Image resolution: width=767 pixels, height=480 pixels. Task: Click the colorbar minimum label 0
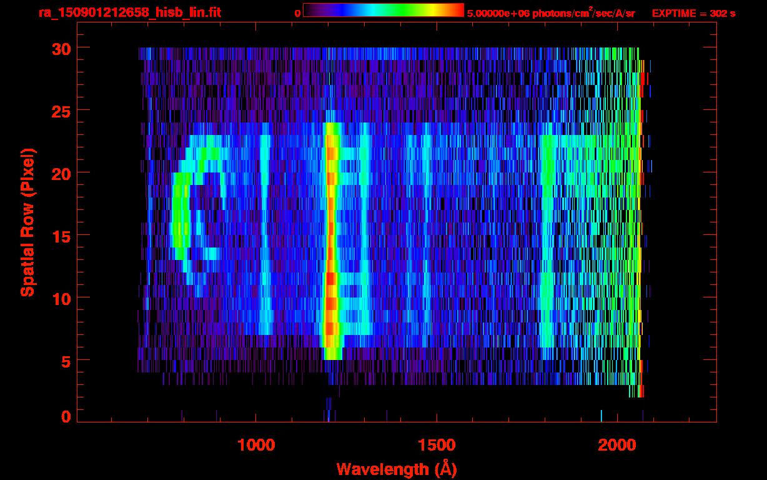coord(297,13)
